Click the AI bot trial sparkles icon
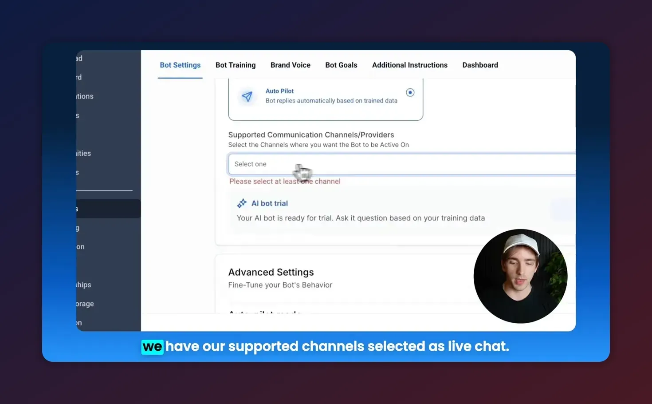 point(242,203)
